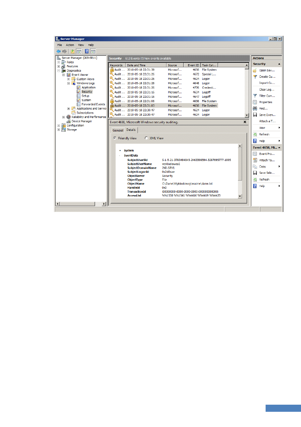
Task: Click the back arrow toolbar icon
Action: tap(59, 51)
